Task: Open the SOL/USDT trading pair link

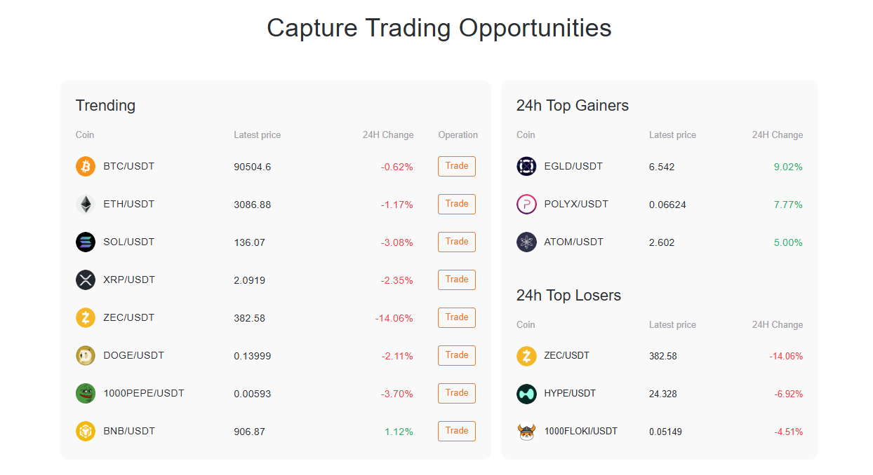Action: (128, 242)
